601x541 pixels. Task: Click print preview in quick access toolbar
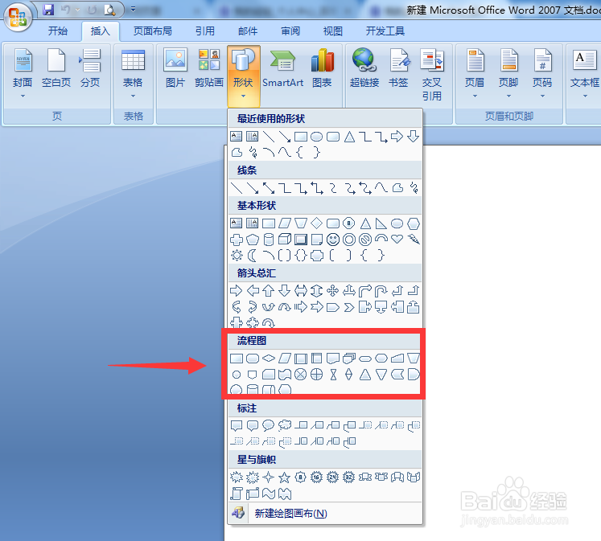[109, 10]
